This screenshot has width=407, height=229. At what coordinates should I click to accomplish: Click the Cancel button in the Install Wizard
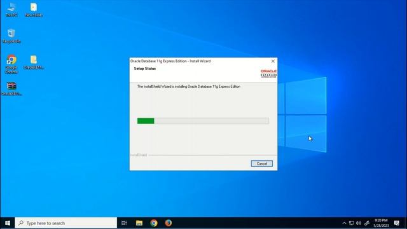(261, 163)
